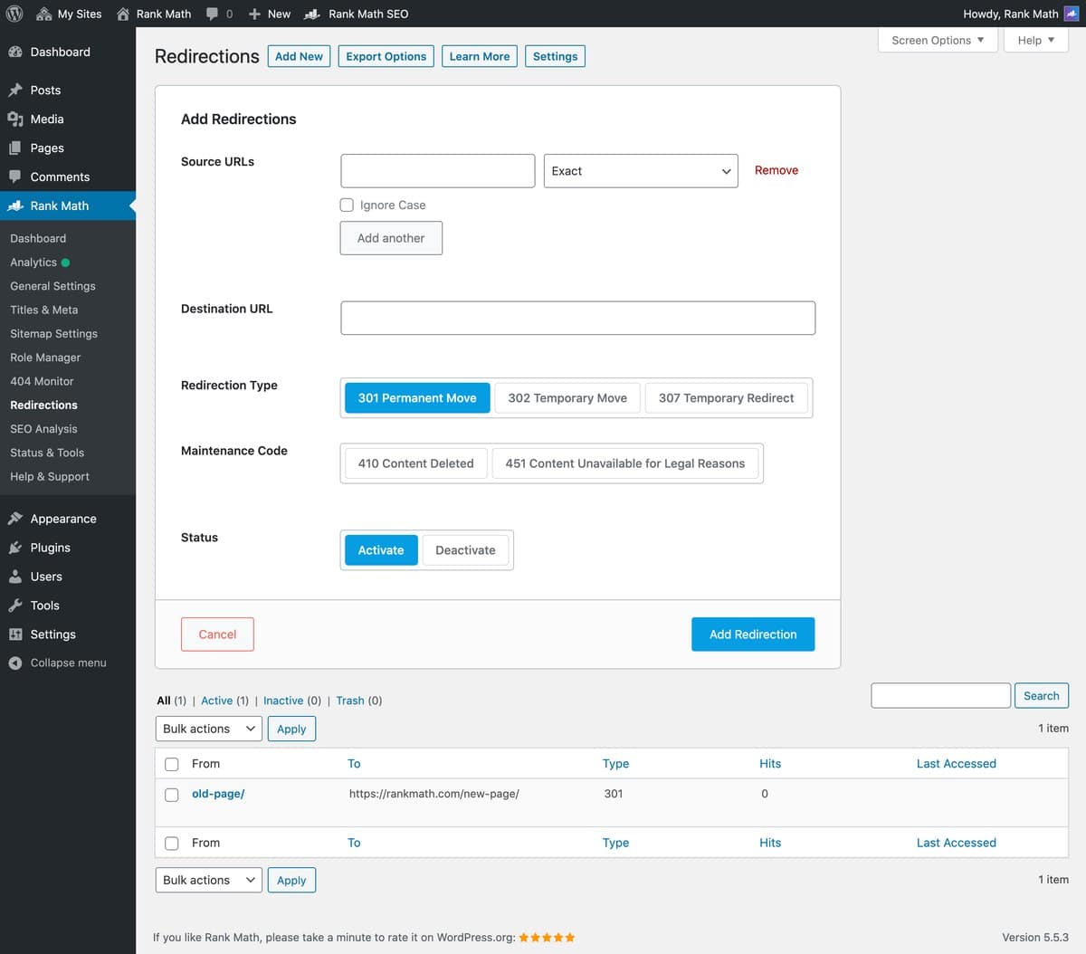The image size is (1086, 954).
Task: Open Sitemap Settings submenu
Action: pos(53,333)
